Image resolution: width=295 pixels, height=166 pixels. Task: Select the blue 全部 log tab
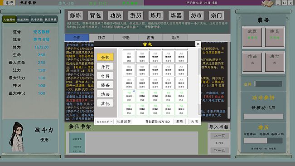coord(77,38)
